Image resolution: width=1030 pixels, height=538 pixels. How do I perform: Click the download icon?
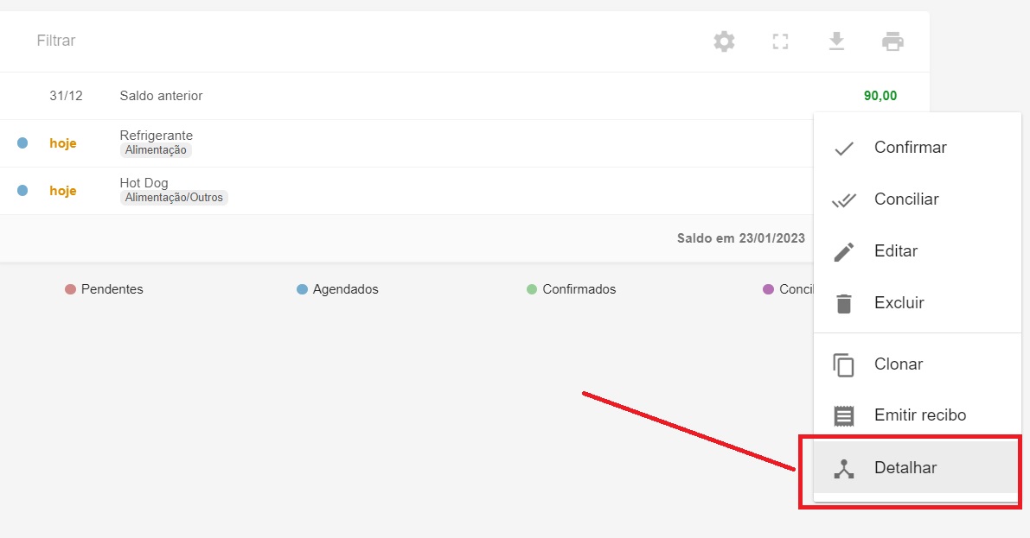pyautogui.click(x=836, y=41)
